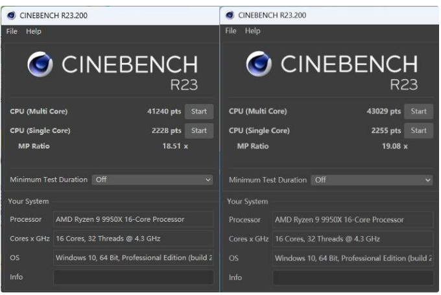Expand Minimum Test Duration dropdown in left window
The height and width of the screenshot is (295, 441).
(x=152, y=180)
